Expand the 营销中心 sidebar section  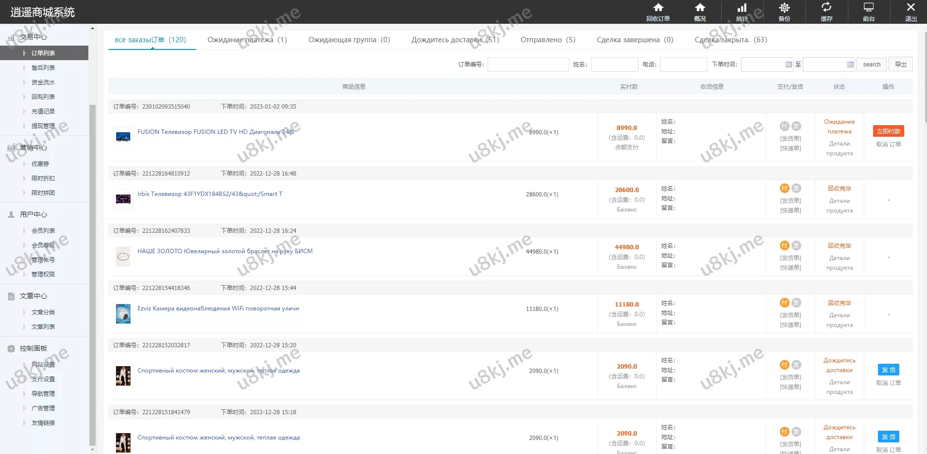pos(33,147)
